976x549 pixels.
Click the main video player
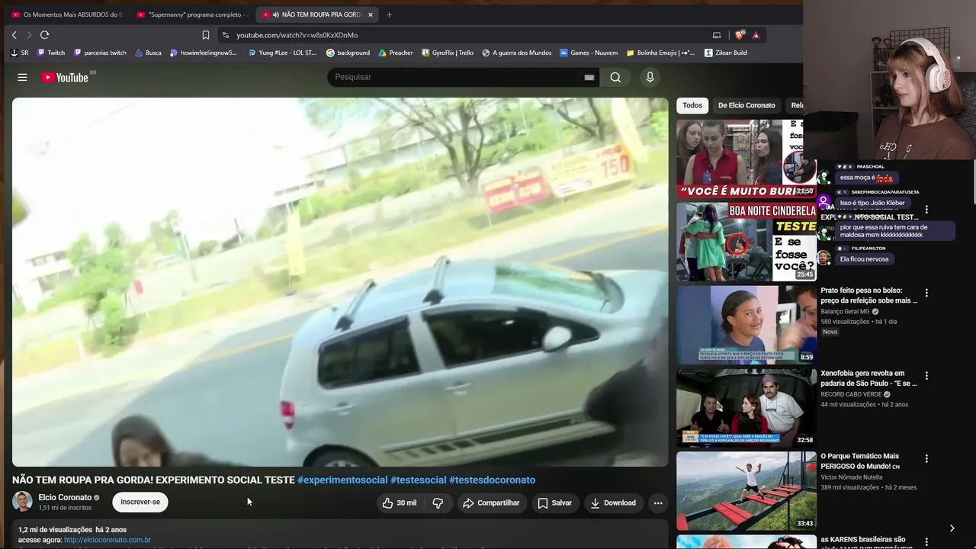[340, 282]
